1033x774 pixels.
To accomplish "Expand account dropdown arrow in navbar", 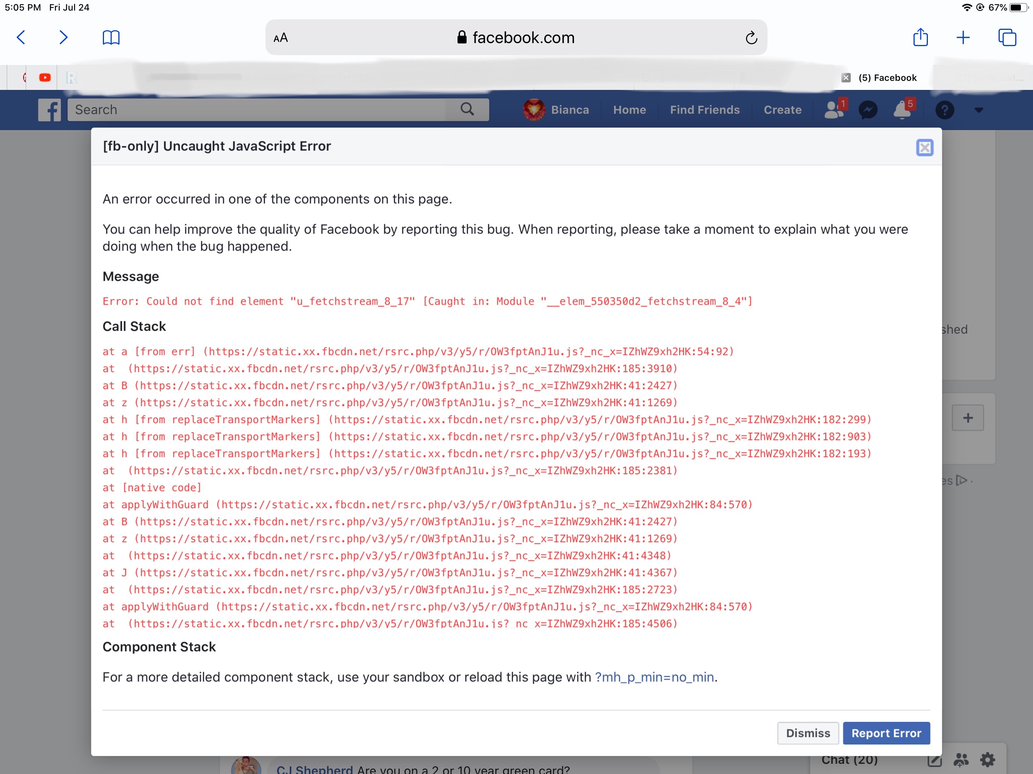I will (x=979, y=110).
